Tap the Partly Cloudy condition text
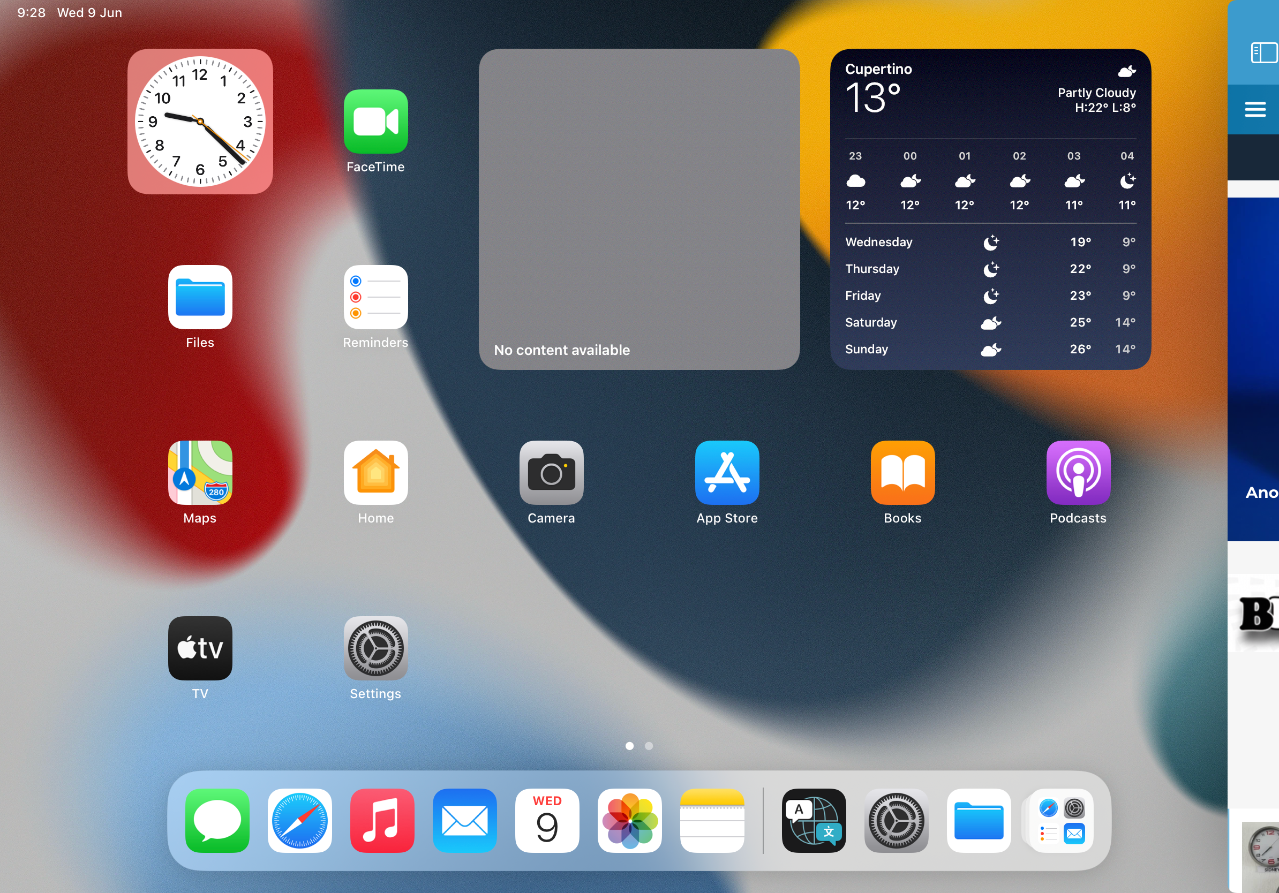Image resolution: width=1279 pixels, height=893 pixels. point(1096,93)
